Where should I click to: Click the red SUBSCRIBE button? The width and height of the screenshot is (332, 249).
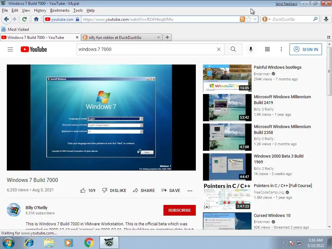(180, 210)
